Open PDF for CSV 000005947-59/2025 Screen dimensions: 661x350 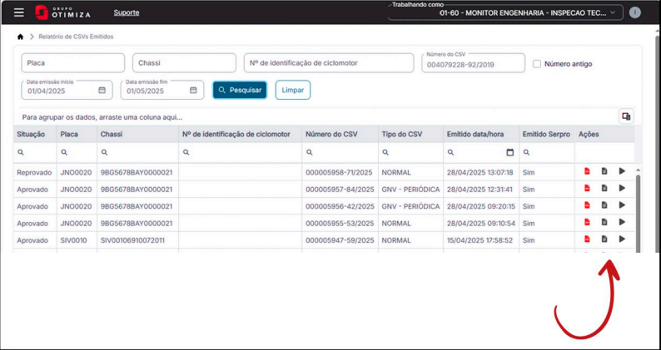coord(587,239)
